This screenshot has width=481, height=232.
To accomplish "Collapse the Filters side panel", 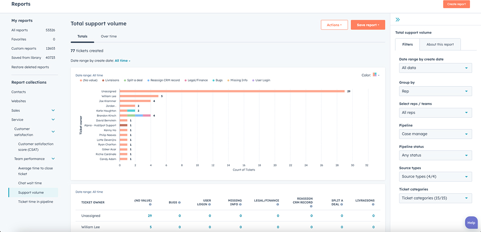I will [397, 19].
